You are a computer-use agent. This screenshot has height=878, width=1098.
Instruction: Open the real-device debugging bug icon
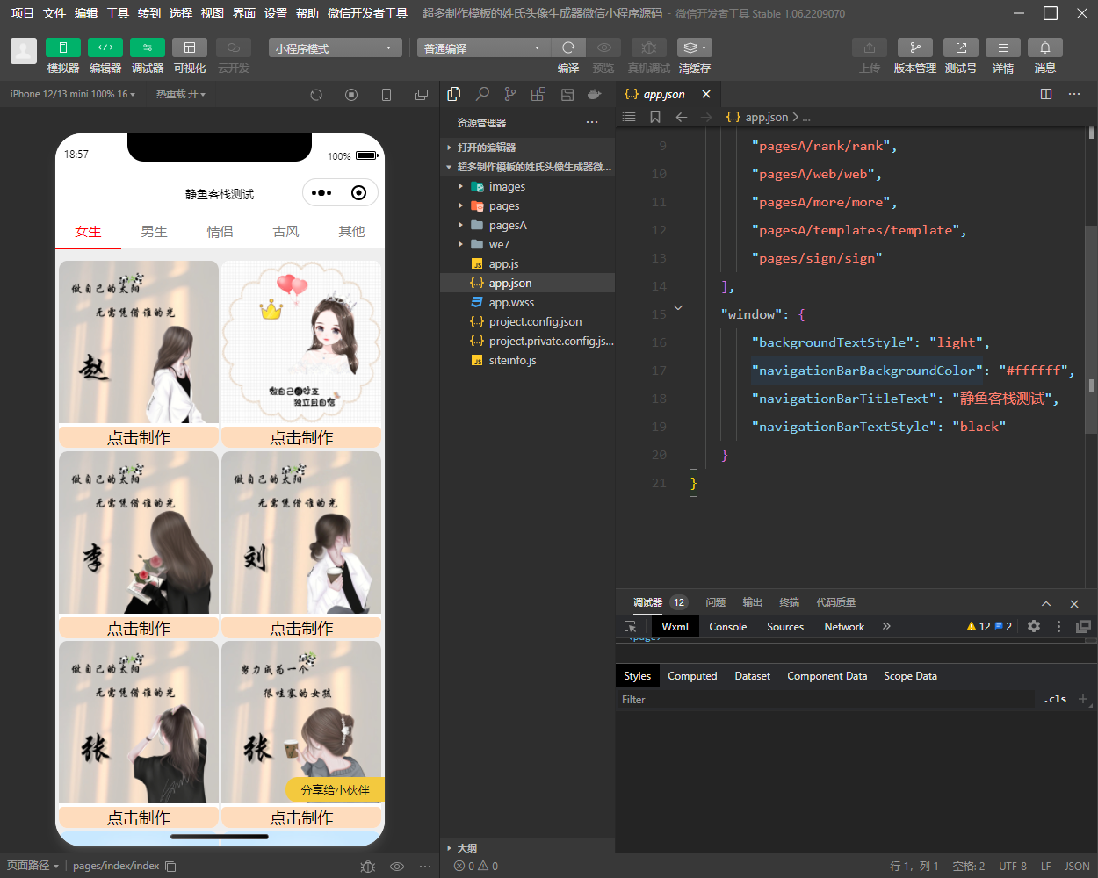coord(648,47)
